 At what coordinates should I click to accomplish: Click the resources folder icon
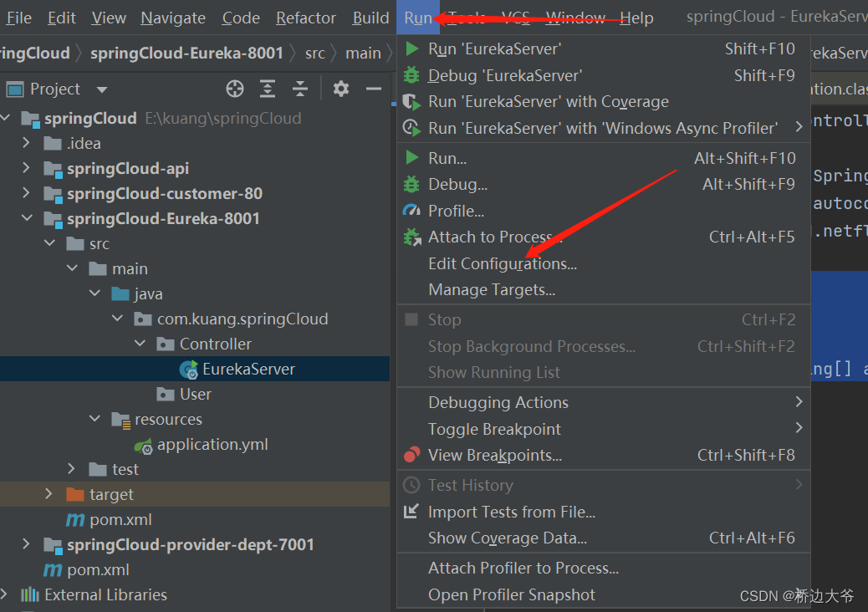click(120, 420)
